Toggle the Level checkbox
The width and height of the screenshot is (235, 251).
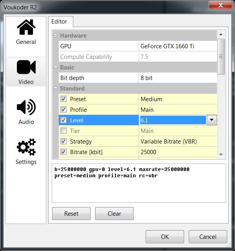tap(63, 120)
